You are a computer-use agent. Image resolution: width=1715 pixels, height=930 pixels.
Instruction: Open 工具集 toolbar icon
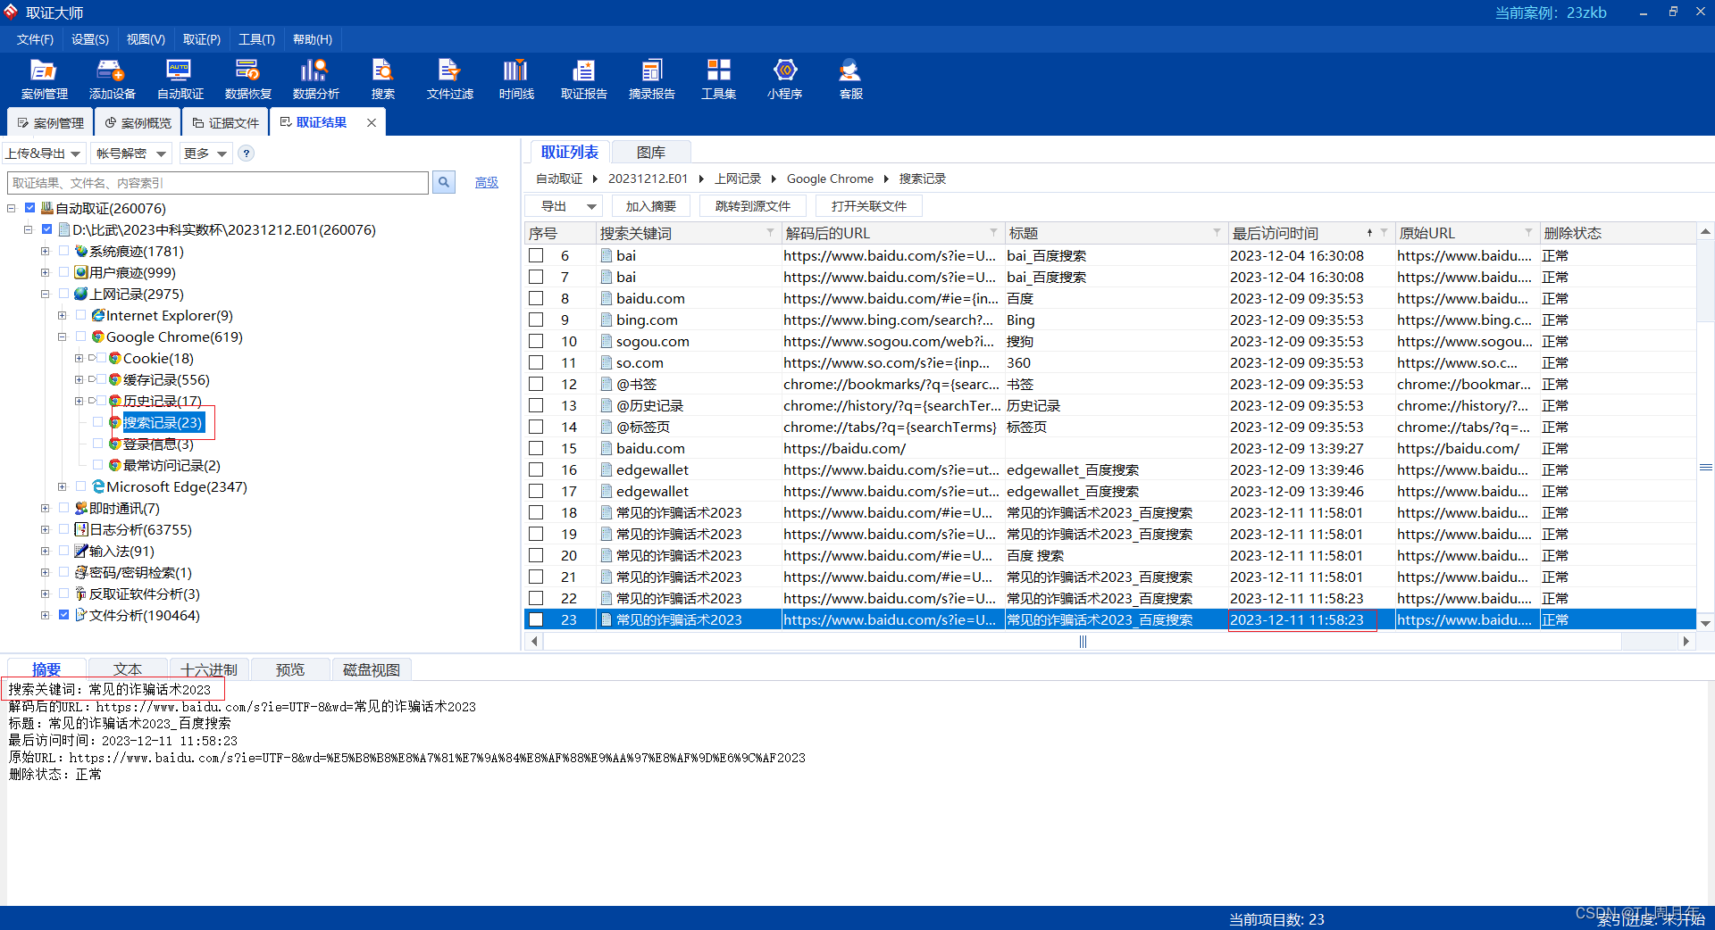point(718,79)
